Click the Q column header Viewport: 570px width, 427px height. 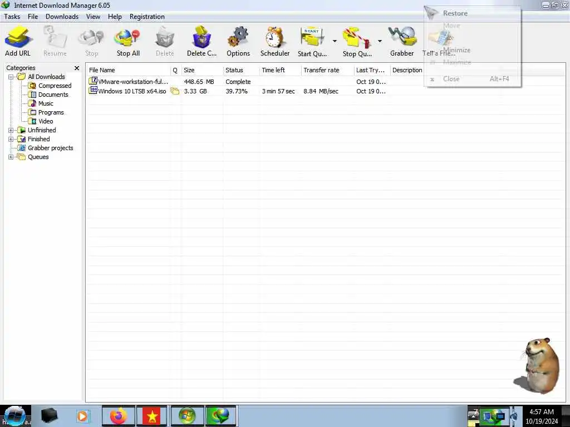tap(175, 70)
